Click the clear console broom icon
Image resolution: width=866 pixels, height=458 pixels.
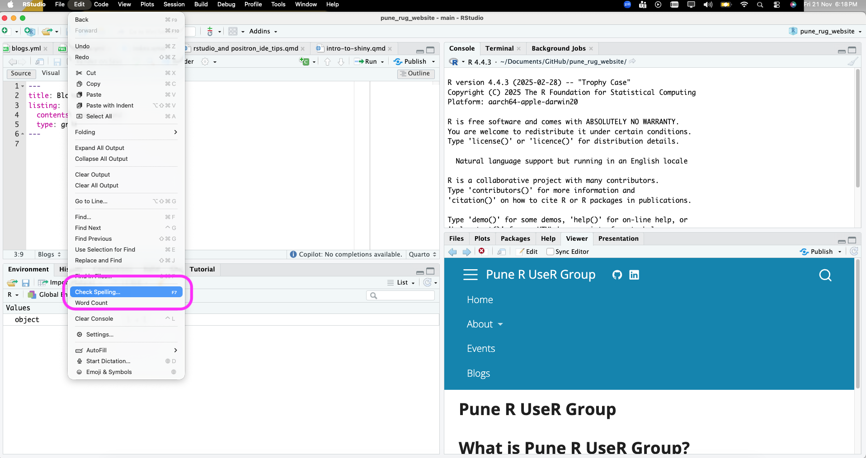click(x=852, y=62)
